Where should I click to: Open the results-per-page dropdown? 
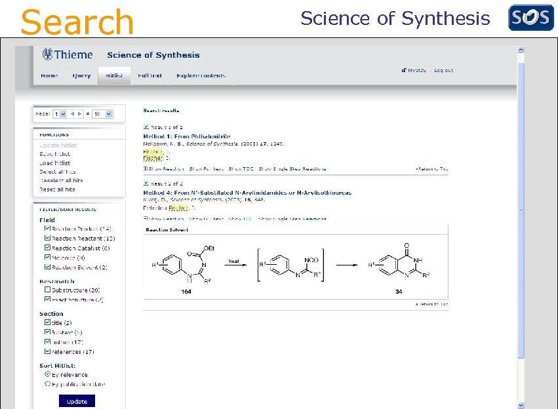(102, 114)
